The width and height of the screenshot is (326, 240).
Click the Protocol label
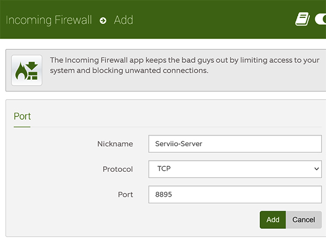(118, 169)
